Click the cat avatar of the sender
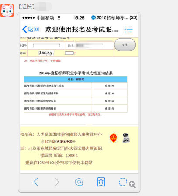 7,10
